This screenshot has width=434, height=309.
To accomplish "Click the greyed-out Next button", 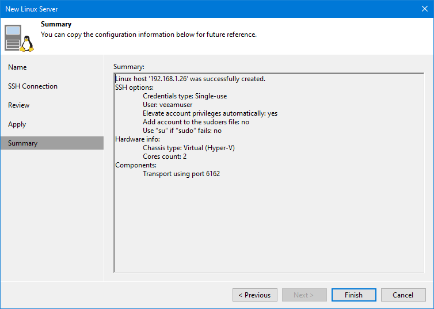I will click(x=304, y=295).
